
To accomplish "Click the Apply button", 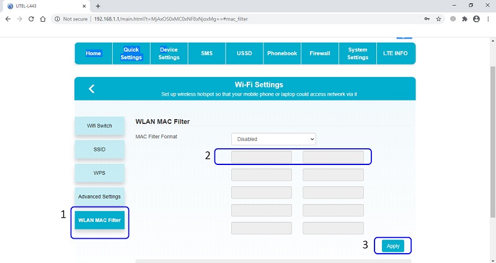I will pyautogui.click(x=393, y=246).
